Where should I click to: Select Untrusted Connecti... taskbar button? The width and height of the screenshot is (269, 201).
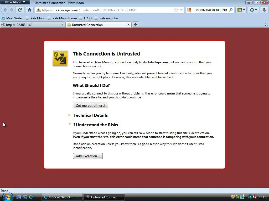[x=104, y=197]
